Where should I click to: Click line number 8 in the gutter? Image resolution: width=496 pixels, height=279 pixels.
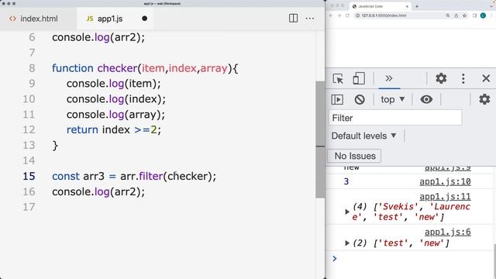[x=32, y=68]
